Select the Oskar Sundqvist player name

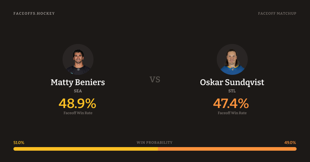pyautogui.click(x=232, y=82)
